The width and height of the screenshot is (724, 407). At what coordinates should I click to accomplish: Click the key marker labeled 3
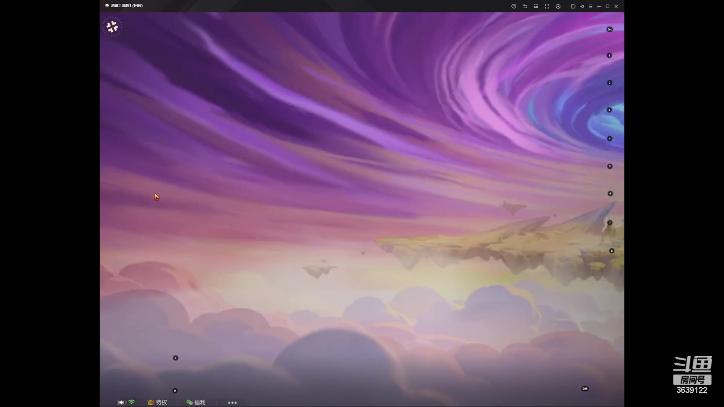click(x=609, y=110)
